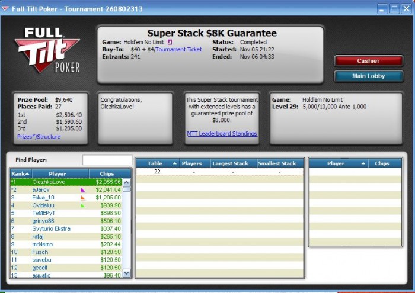415x293 pixels.
Task: Click the Full Tilt Poker logo
Action: (47, 50)
